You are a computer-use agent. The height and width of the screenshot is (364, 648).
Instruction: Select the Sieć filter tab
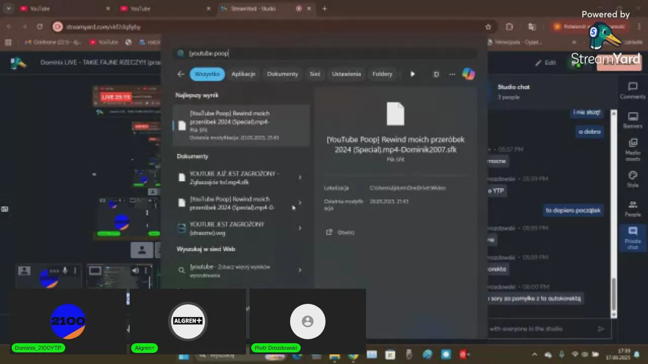point(315,74)
